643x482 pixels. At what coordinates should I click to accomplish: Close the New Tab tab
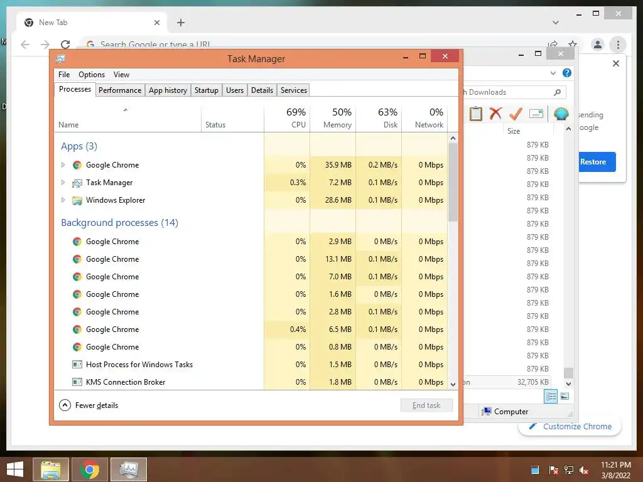point(156,23)
